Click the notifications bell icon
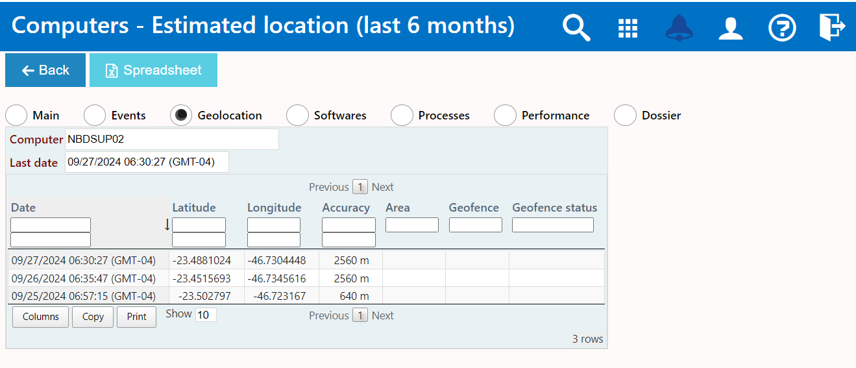Viewport: 856px width, 368px height. coord(679,28)
